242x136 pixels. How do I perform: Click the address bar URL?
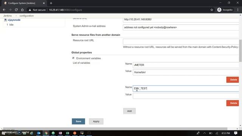65,10
